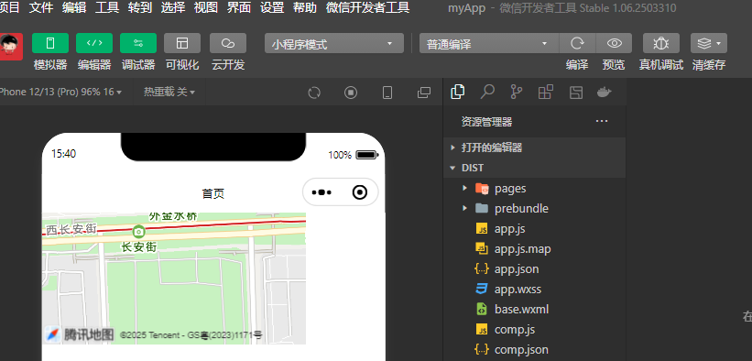Open the 帮助 menu
Screen dimensions: 752x361
click(x=306, y=7)
